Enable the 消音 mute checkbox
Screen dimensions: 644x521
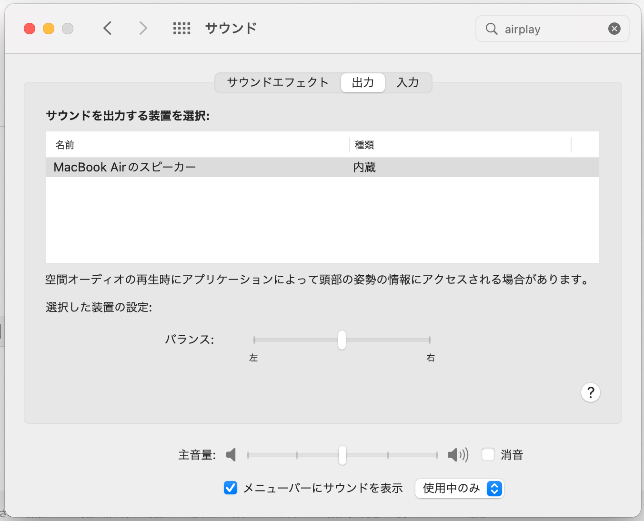pos(488,455)
